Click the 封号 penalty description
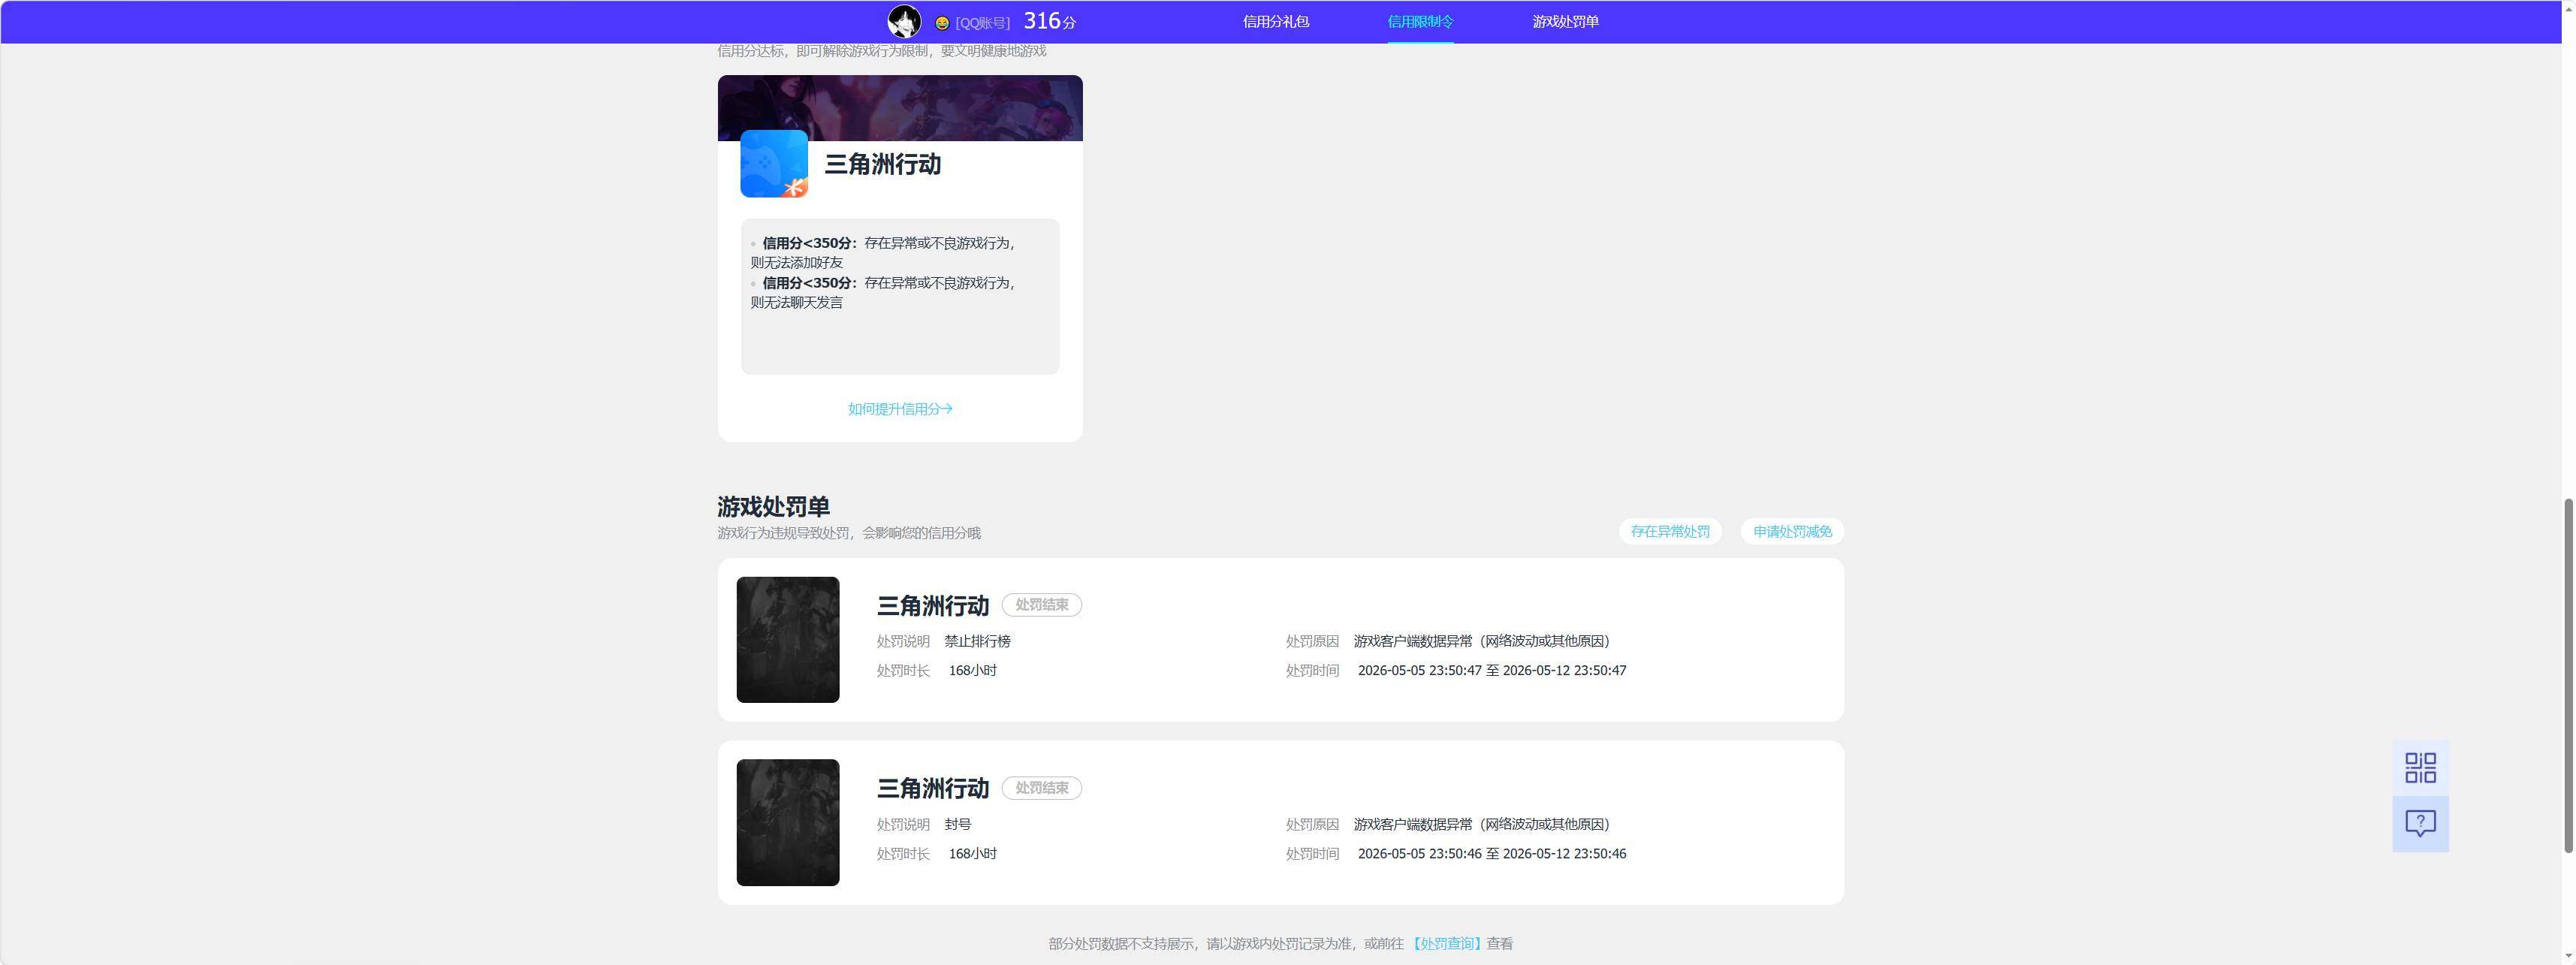Image resolution: width=2576 pixels, height=965 pixels. coord(958,824)
